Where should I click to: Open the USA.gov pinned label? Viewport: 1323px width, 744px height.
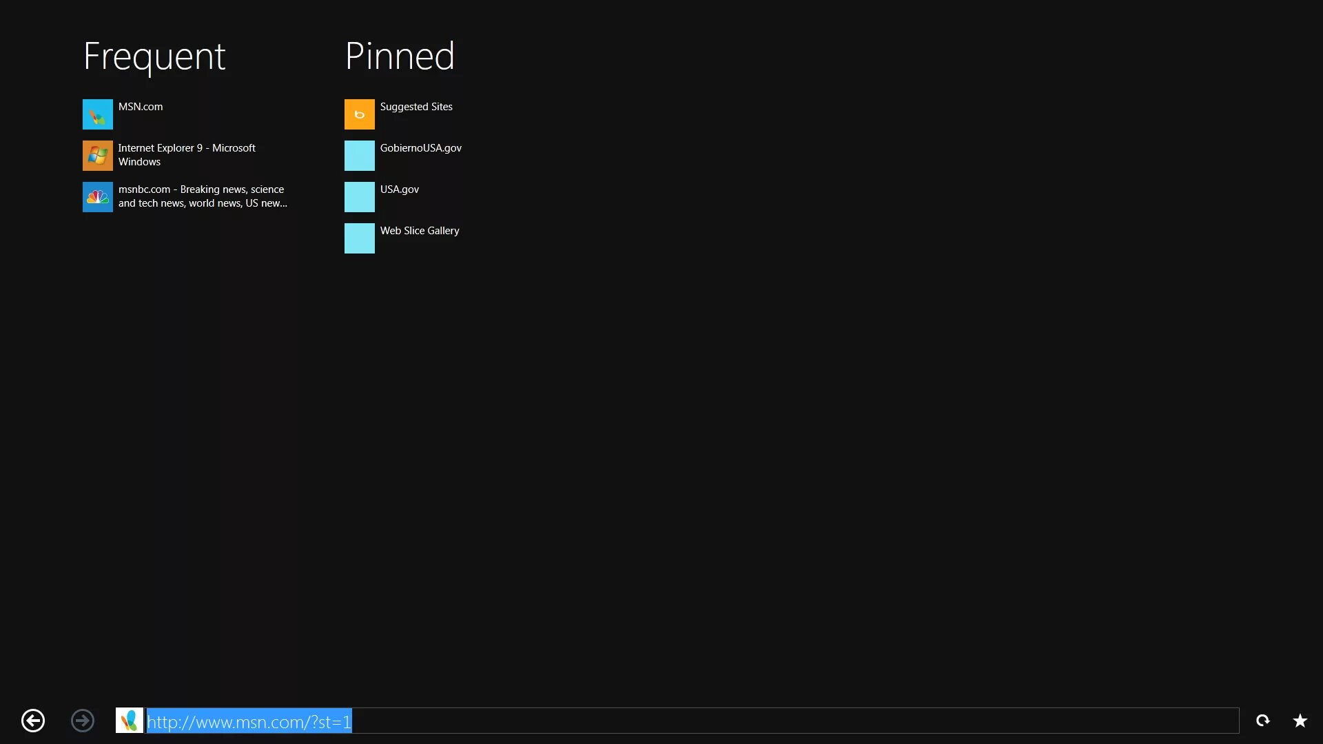coord(400,189)
